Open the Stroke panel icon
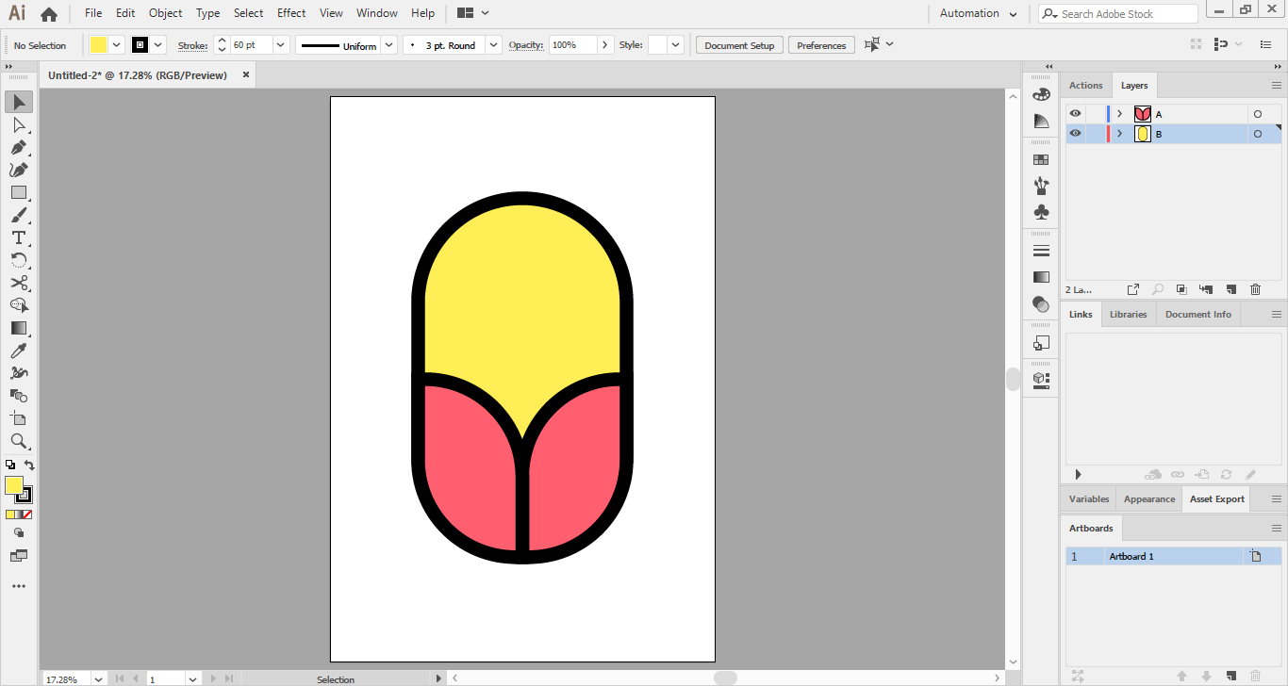The width and height of the screenshot is (1288, 686). (1041, 251)
